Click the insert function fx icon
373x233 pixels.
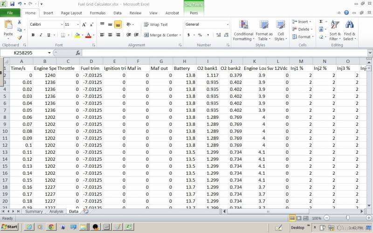78,53
